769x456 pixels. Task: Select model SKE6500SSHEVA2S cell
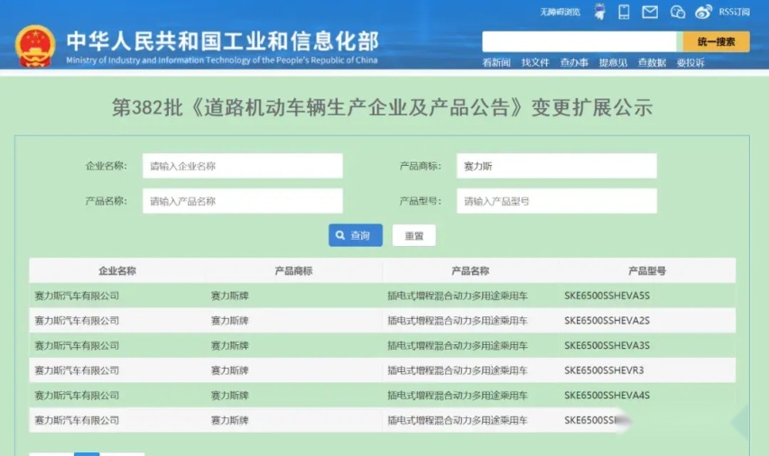click(x=607, y=321)
